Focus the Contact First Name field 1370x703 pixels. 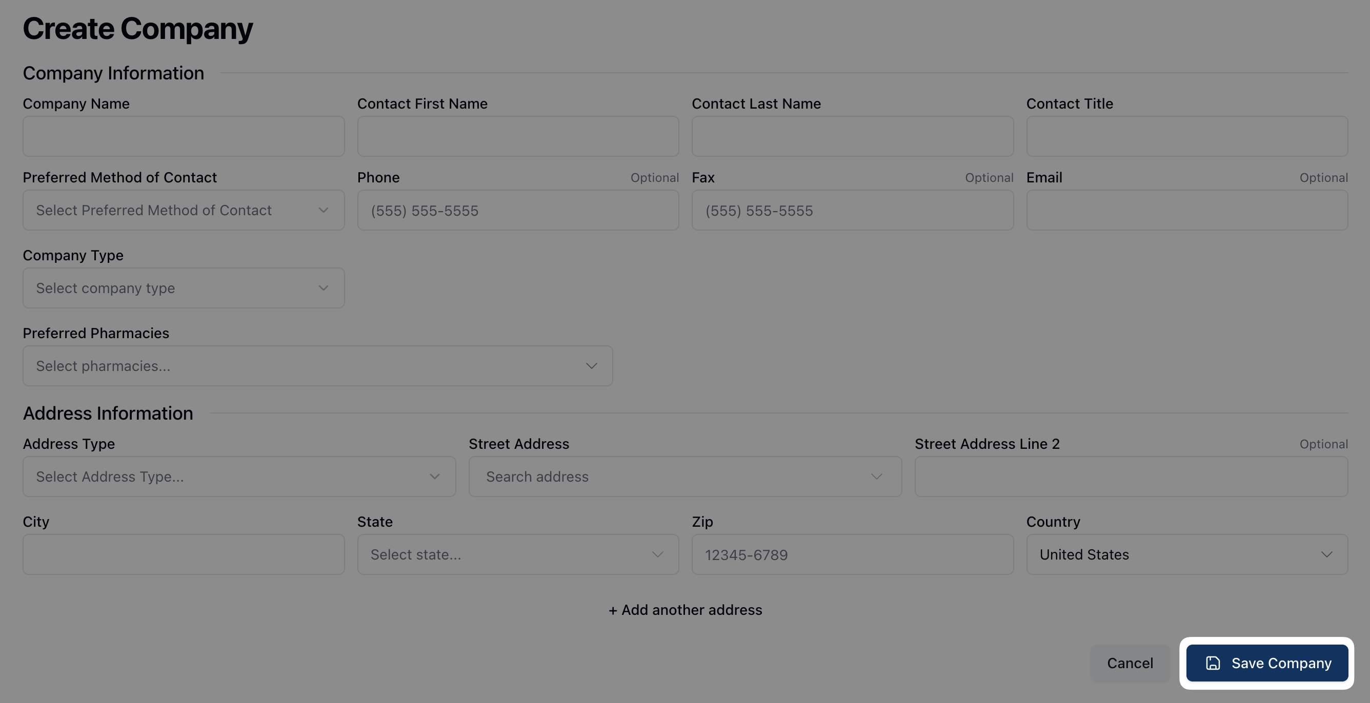[517, 137]
